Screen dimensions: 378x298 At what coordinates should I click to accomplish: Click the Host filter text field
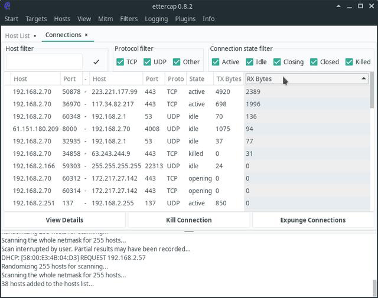(x=44, y=61)
